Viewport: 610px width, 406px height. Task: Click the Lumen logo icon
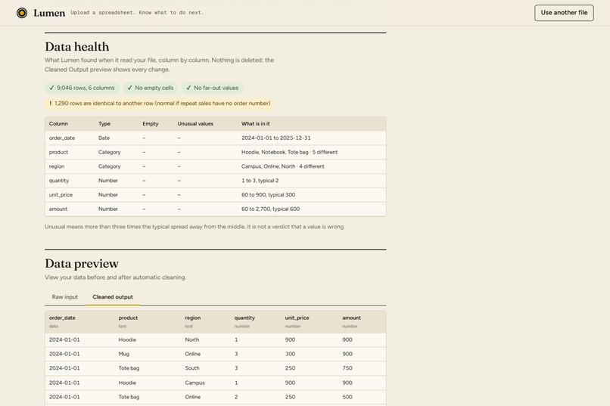[x=22, y=13]
